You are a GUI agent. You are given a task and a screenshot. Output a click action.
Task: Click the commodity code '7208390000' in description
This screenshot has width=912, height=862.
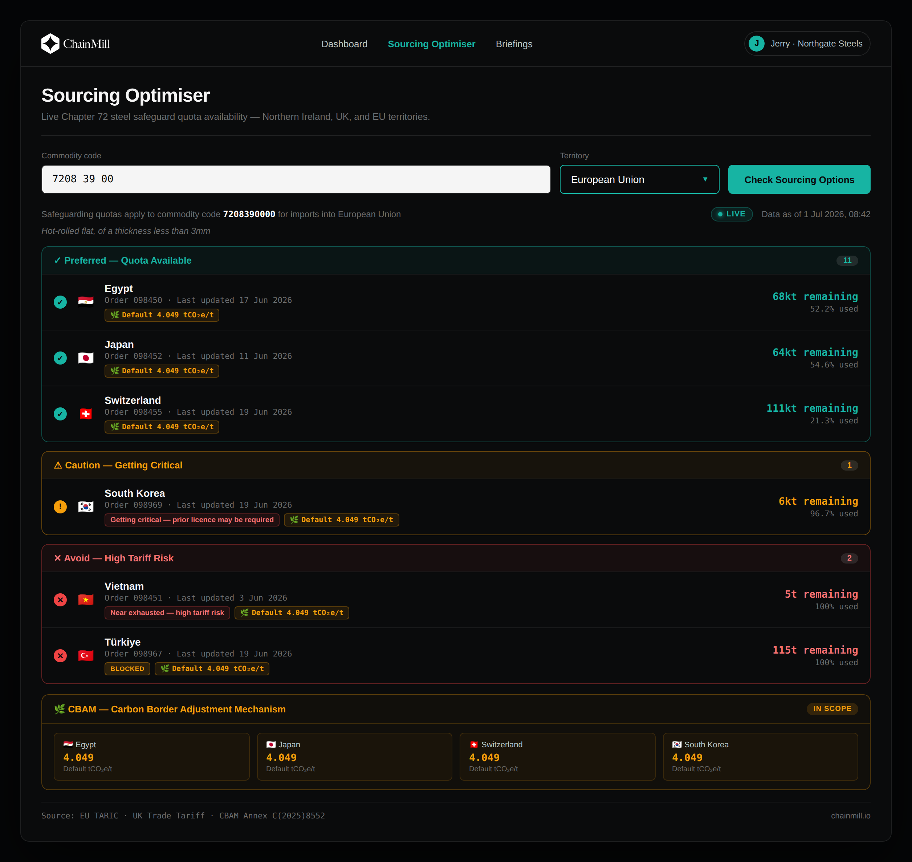tap(249, 214)
